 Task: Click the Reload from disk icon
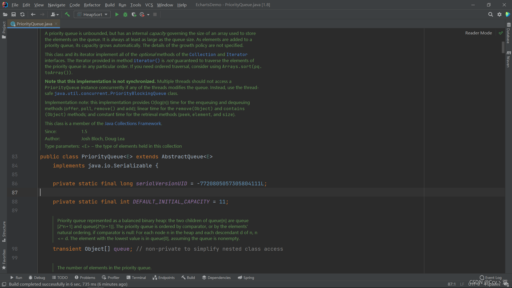click(22, 14)
